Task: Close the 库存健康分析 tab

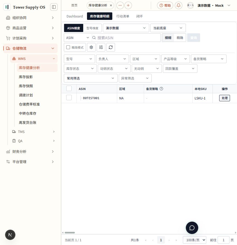Action: click(x=111, y=5)
